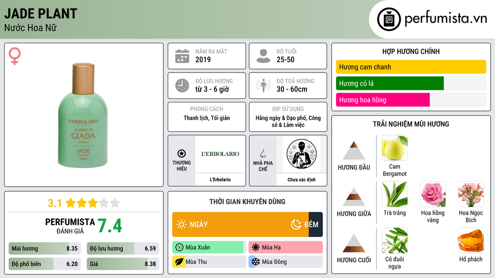Click the perfumista.vn perfume bottle logo icon
Image resolution: width=495 pixels, height=278 pixels.
click(x=389, y=19)
